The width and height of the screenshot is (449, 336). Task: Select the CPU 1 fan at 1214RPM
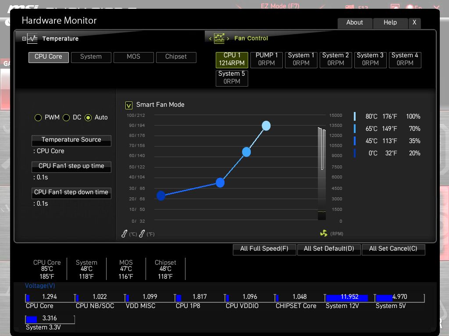[232, 59]
